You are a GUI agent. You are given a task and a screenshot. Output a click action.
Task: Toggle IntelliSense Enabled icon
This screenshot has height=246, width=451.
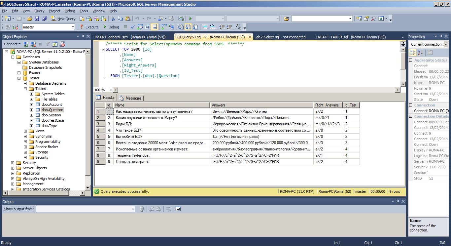click(x=155, y=27)
